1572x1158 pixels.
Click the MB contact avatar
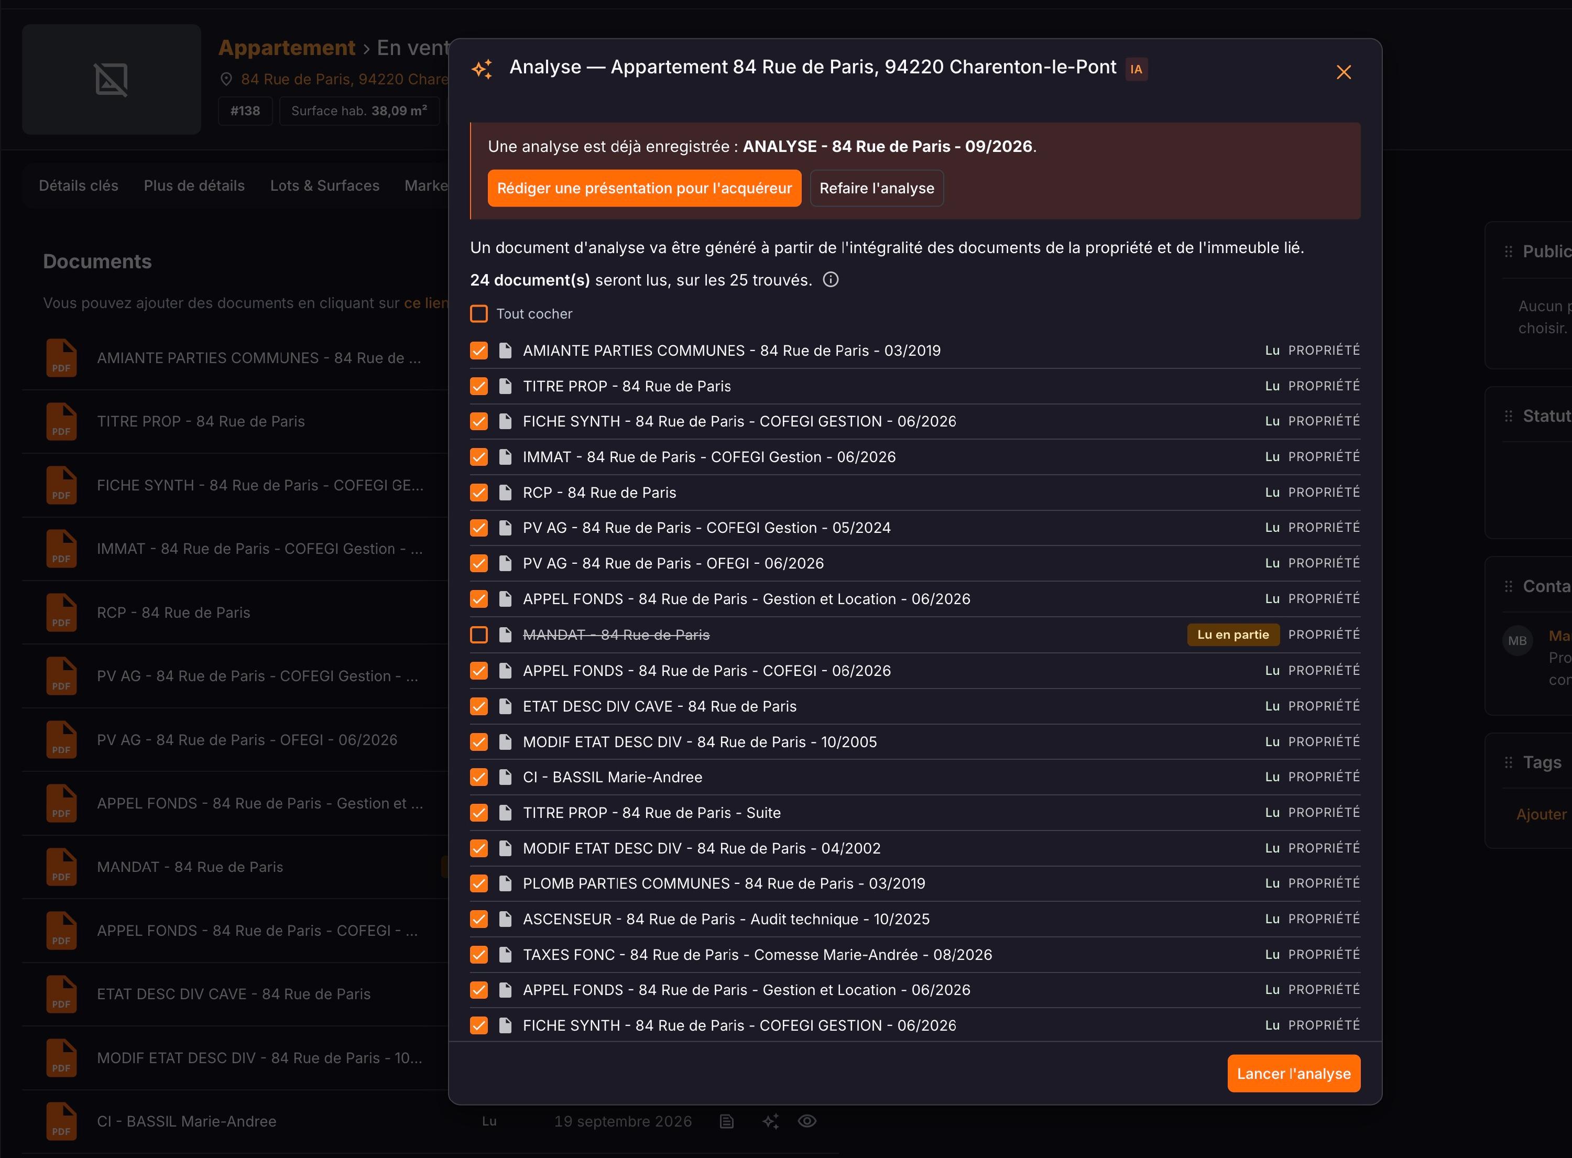click(x=1518, y=641)
